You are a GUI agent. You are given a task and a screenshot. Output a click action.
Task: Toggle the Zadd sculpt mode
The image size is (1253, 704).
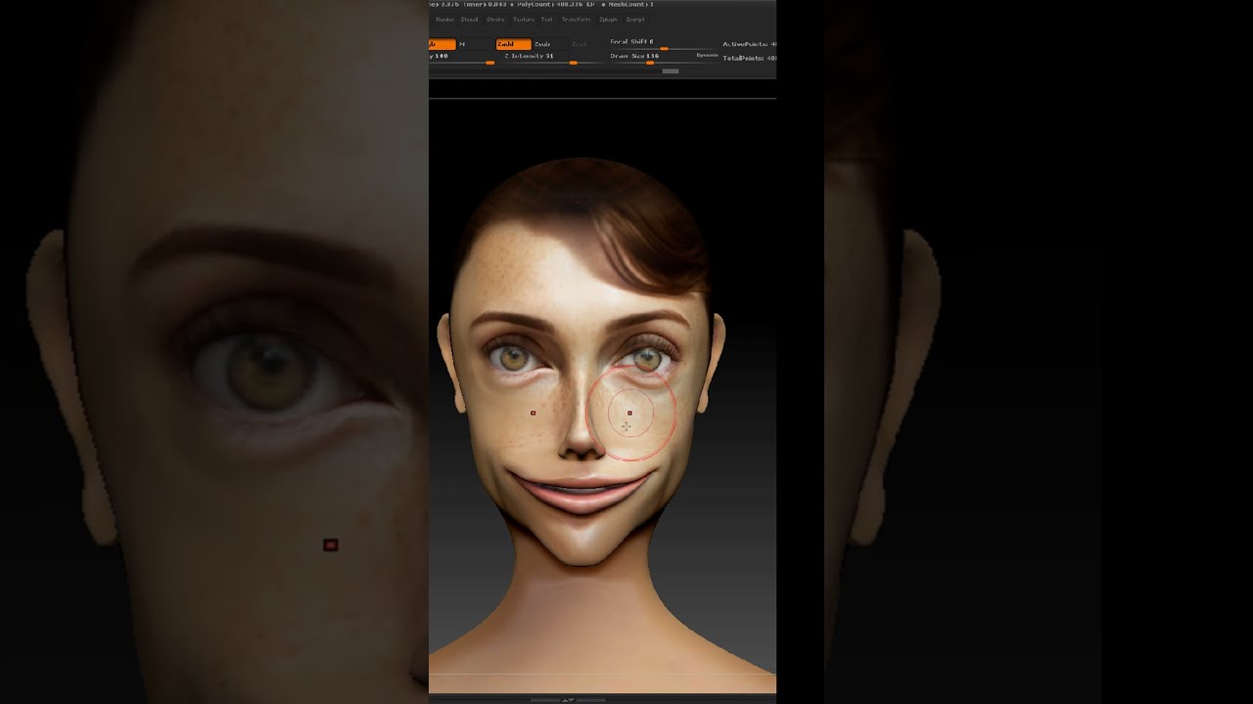tap(513, 44)
